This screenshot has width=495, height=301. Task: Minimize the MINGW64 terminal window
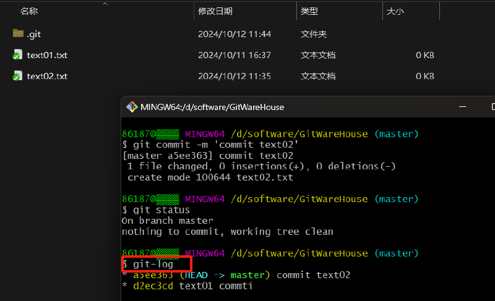(x=462, y=107)
